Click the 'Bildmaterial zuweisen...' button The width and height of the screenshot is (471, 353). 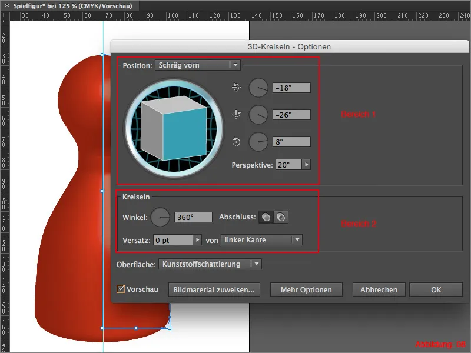(214, 289)
